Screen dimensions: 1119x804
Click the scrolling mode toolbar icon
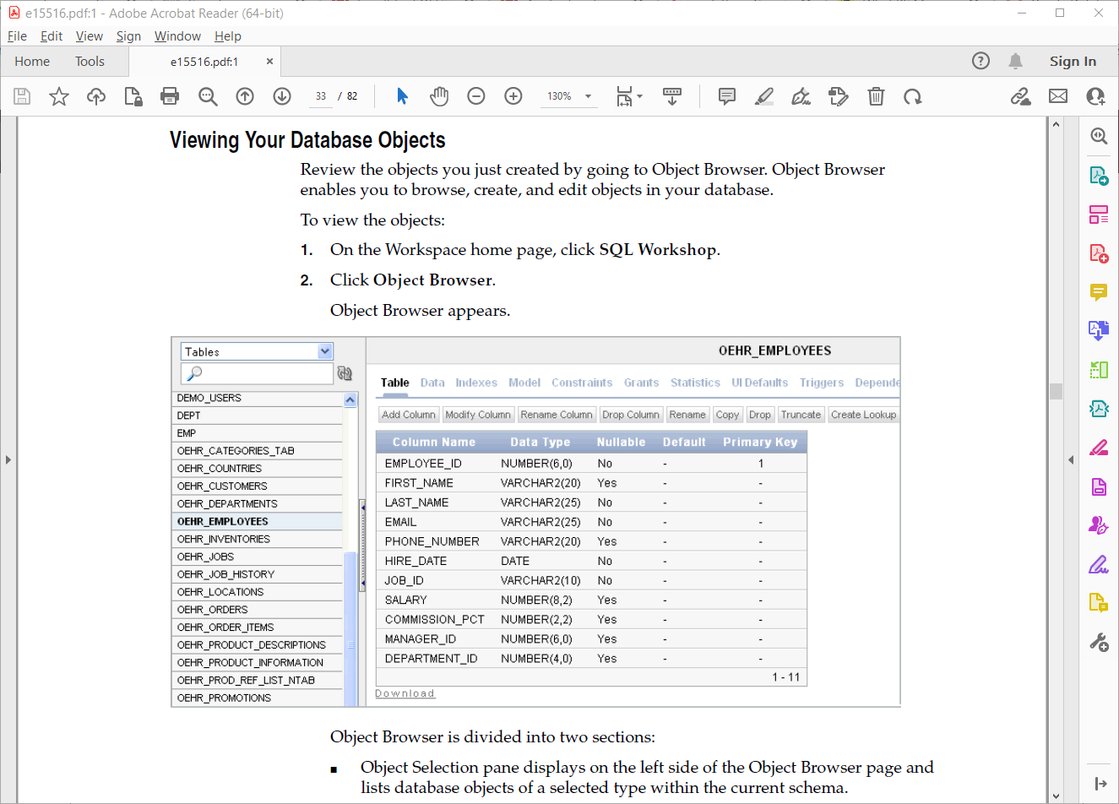(672, 96)
